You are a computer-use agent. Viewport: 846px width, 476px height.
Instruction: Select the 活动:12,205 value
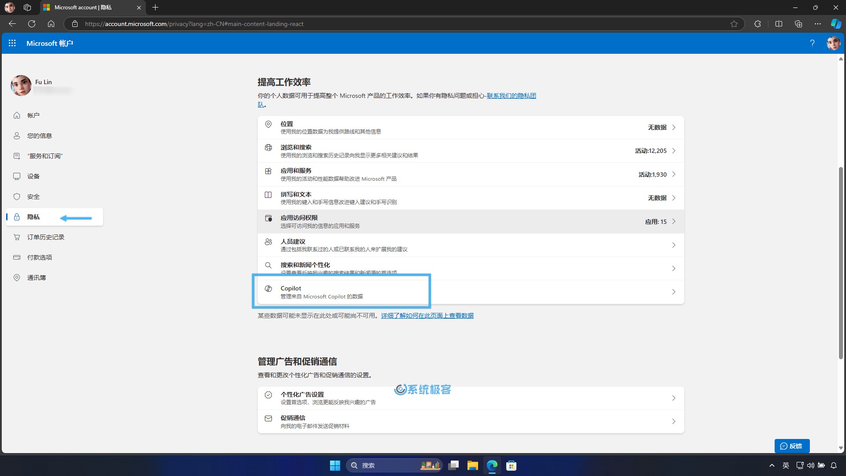point(651,151)
